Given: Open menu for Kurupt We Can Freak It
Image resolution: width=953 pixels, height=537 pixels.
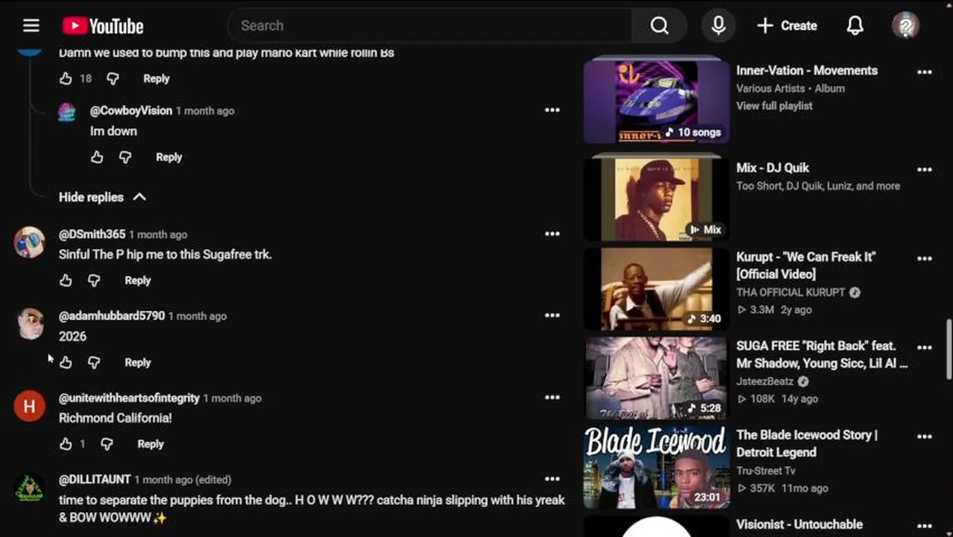Looking at the screenshot, I should tap(925, 259).
